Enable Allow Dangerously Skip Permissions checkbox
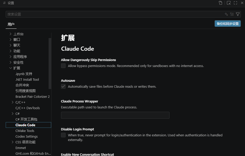This screenshot has width=245, height=156. click(x=63, y=66)
